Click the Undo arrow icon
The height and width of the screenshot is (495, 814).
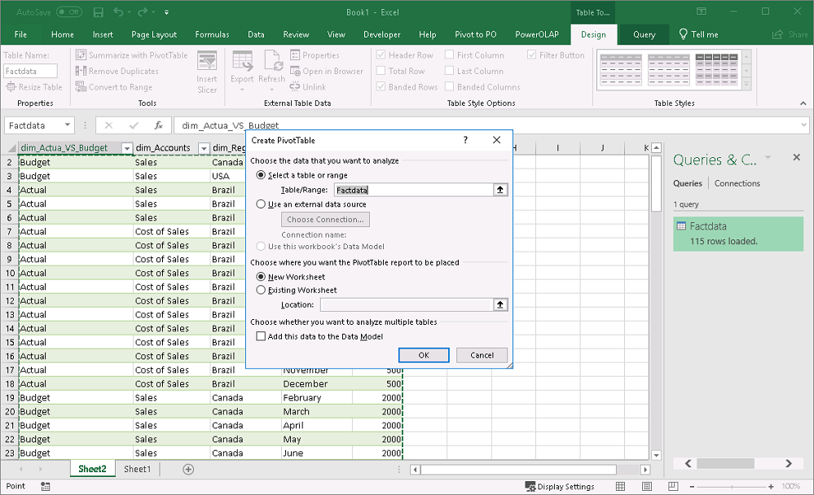118,12
